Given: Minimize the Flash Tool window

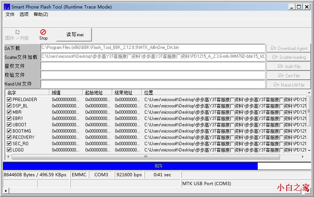Looking at the screenshot, I should (x=291, y=7).
